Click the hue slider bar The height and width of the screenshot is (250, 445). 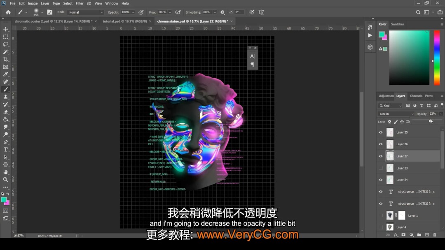pos(437,58)
